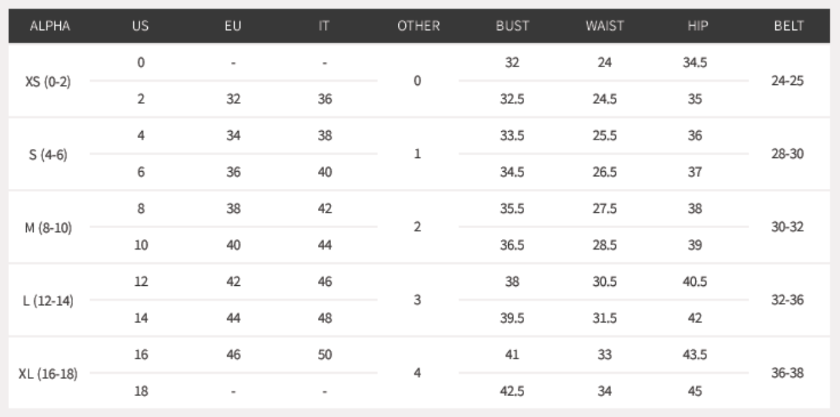Click the ALPHA column header
Screen dimensions: 840x417
(x=49, y=27)
